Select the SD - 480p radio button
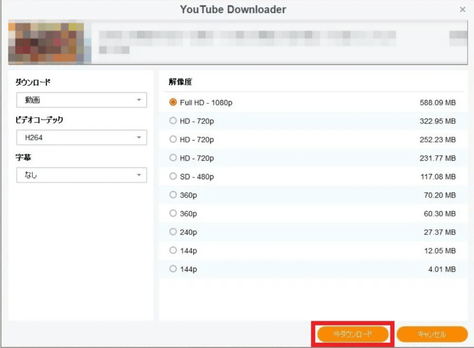 click(x=173, y=176)
